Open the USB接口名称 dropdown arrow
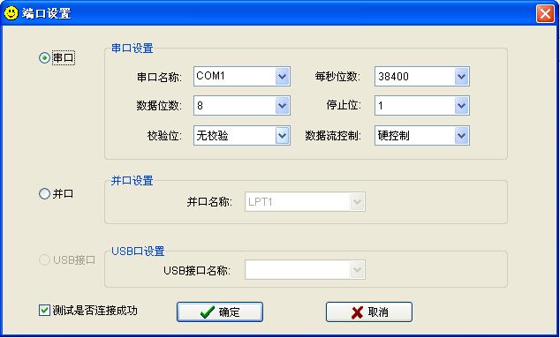This screenshot has width=560, height=338. (x=357, y=270)
